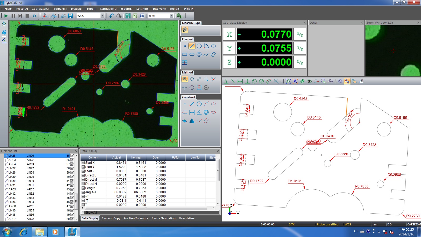The height and width of the screenshot is (237, 421).
Task: Open the WCS coordinate system dropdown
Action: click(x=102, y=16)
